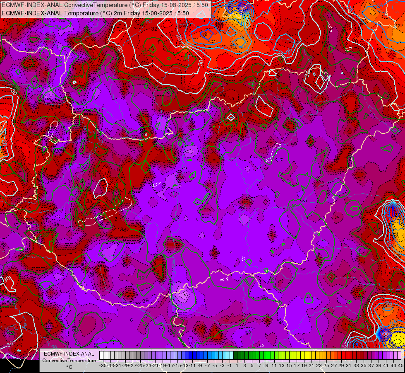Viewport: 405px width, 373px height.
Task: Select the 'ECMWF-INDEX-ANAL' label in the legend
Action: 69,354
